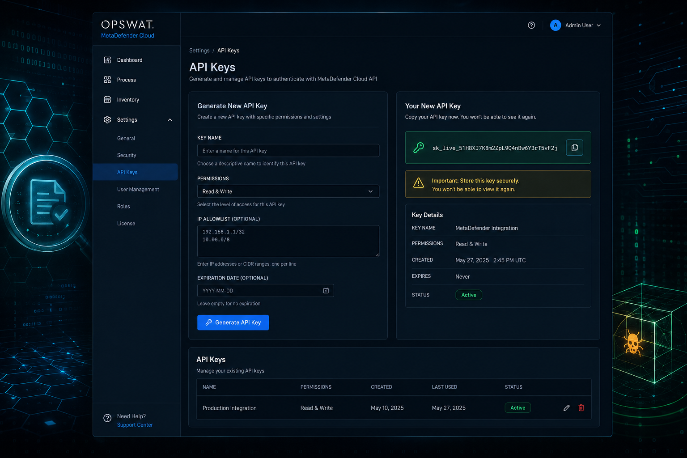Open the Support Center link
Image resolution: width=687 pixels, height=458 pixels.
coord(135,425)
